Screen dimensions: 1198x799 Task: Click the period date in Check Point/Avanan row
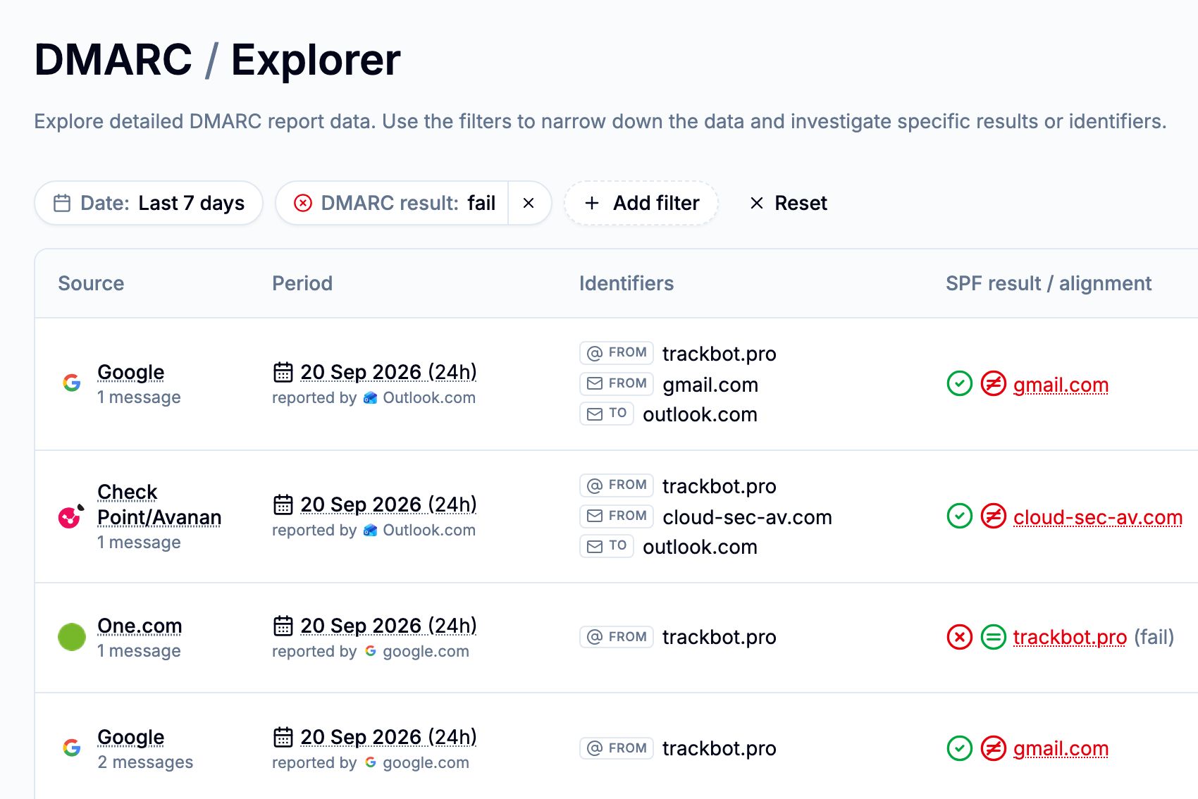pyautogui.click(x=388, y=504)
